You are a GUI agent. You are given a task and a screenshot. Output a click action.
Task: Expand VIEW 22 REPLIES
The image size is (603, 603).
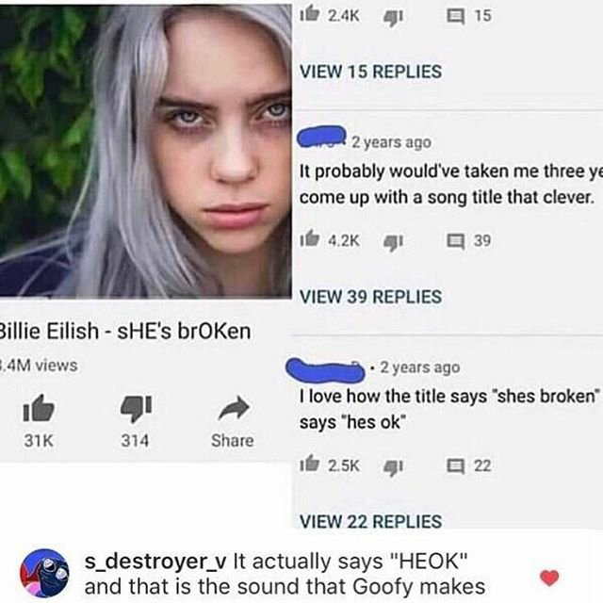pos(370,521)
